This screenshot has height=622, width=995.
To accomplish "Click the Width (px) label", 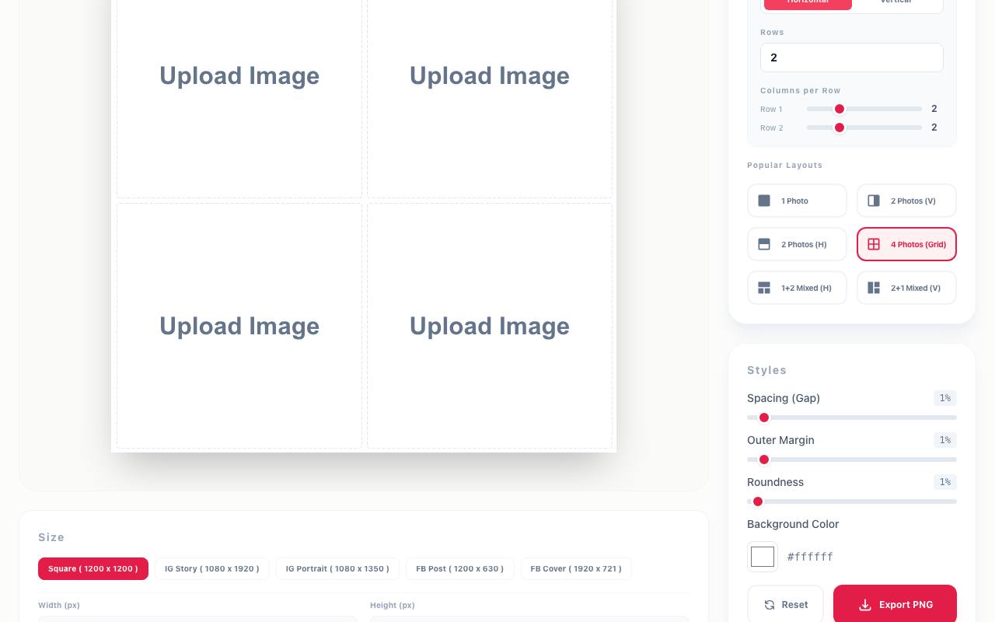I will pos(59,605).
